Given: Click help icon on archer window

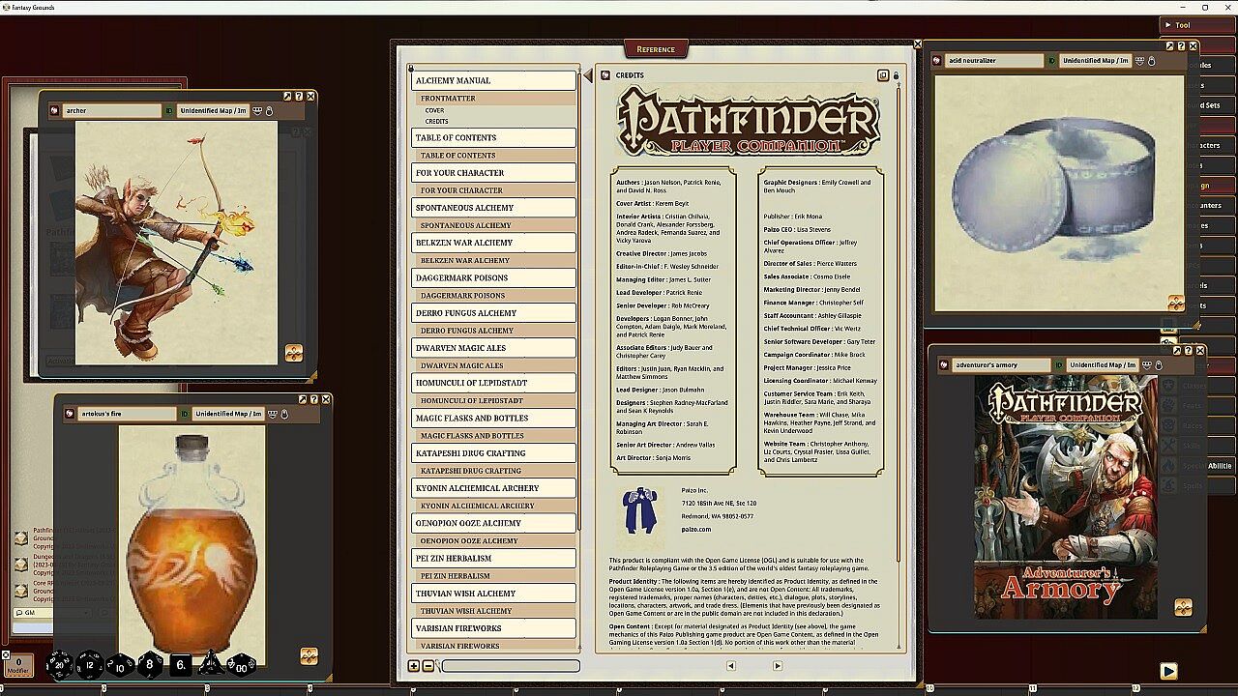Looking at the screenshot, I should (x=299, y=97).
